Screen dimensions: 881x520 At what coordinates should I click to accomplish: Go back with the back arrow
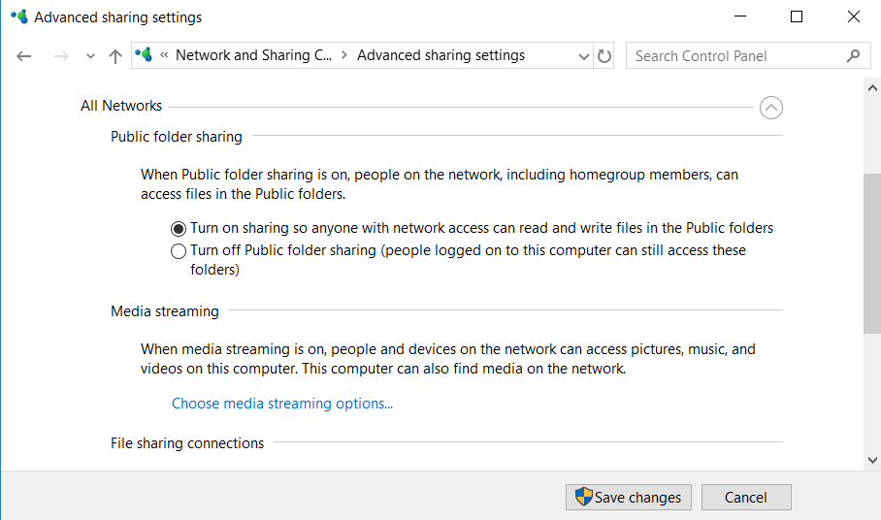pyautogui.click(x=23, y=56)
